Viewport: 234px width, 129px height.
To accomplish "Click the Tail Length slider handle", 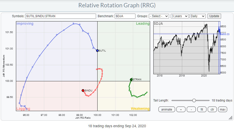I will point(194,100).
